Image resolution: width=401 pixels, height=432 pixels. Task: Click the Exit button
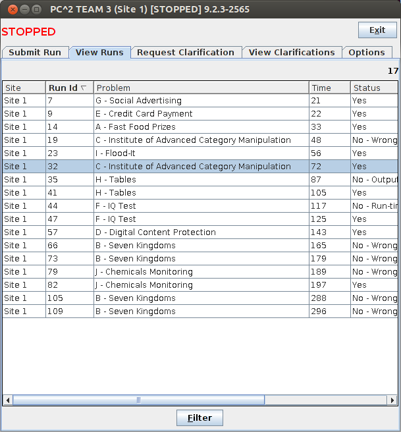377,30
